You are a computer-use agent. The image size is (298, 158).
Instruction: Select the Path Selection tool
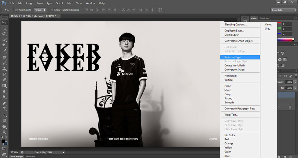(4, 115)
